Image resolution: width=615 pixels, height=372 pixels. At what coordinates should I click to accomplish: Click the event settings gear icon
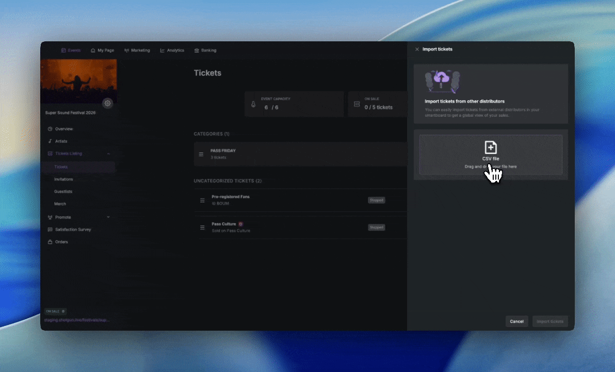click(107, 103)
